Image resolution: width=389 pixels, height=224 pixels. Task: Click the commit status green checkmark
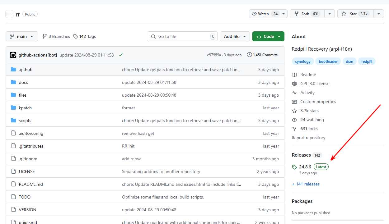point(121,55)
